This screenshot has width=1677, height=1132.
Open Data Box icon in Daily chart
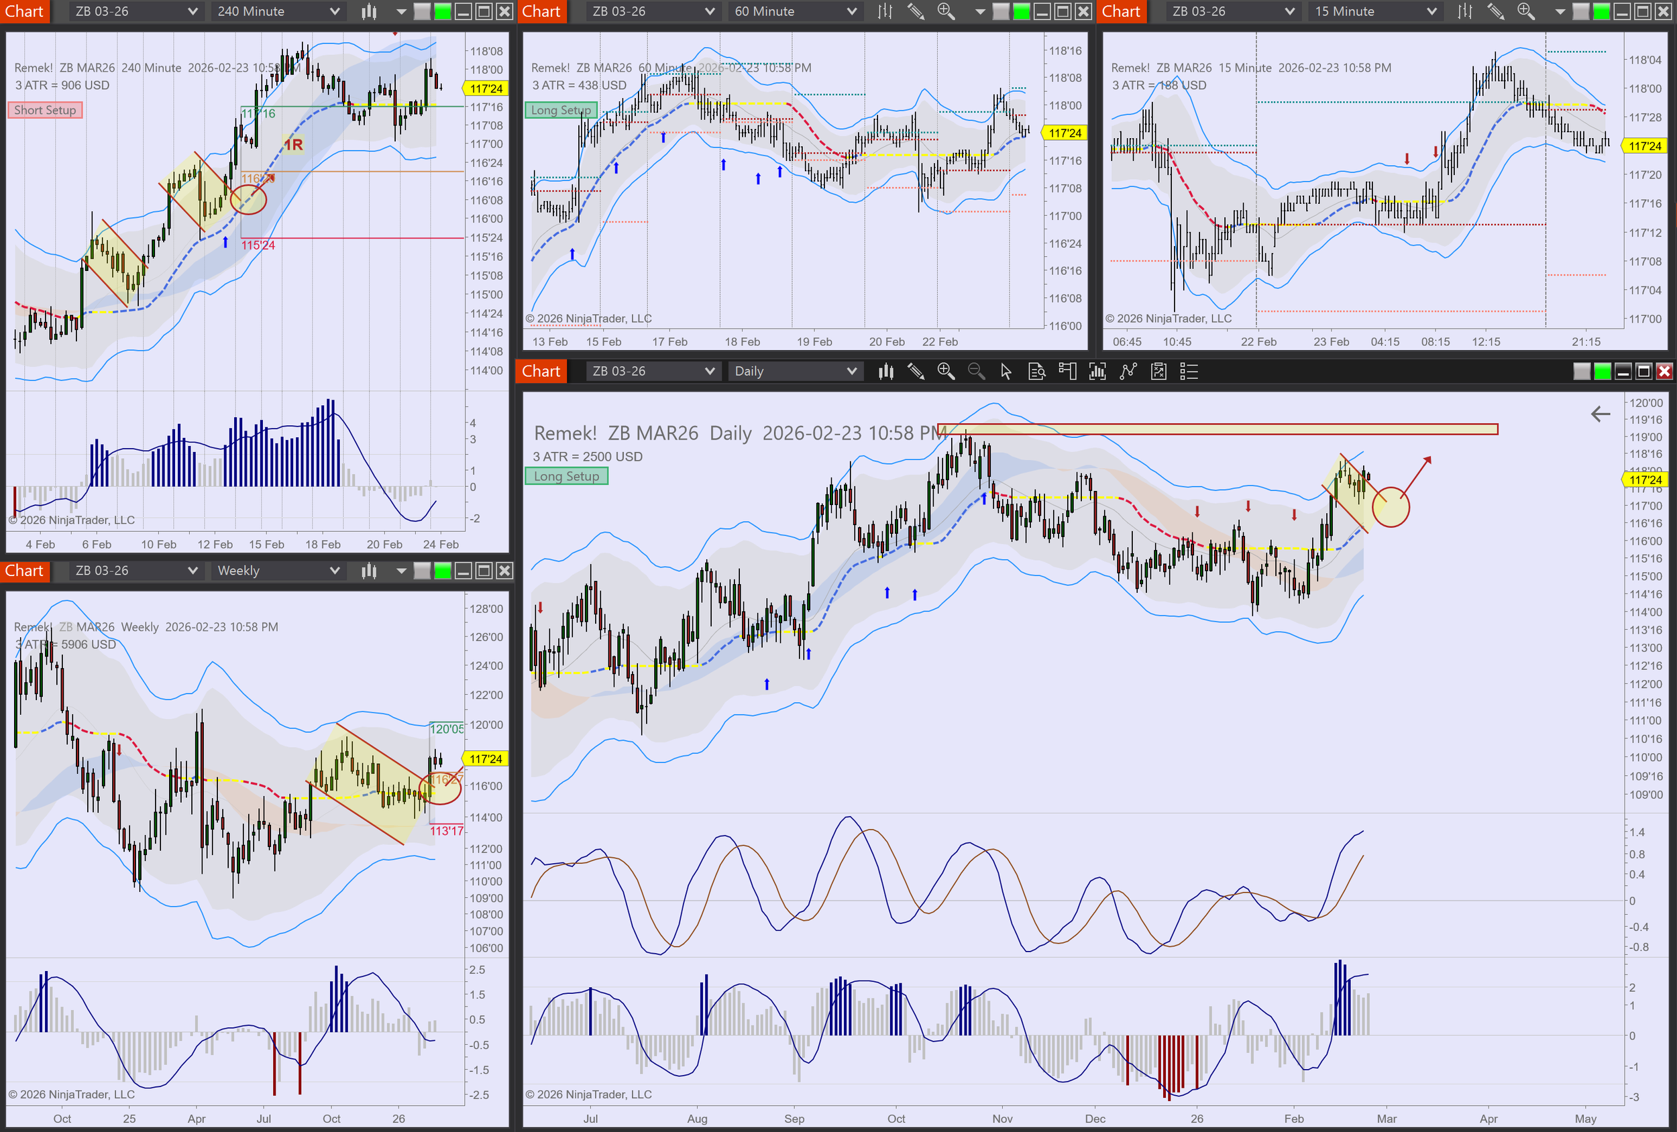tap(1036, 372)
